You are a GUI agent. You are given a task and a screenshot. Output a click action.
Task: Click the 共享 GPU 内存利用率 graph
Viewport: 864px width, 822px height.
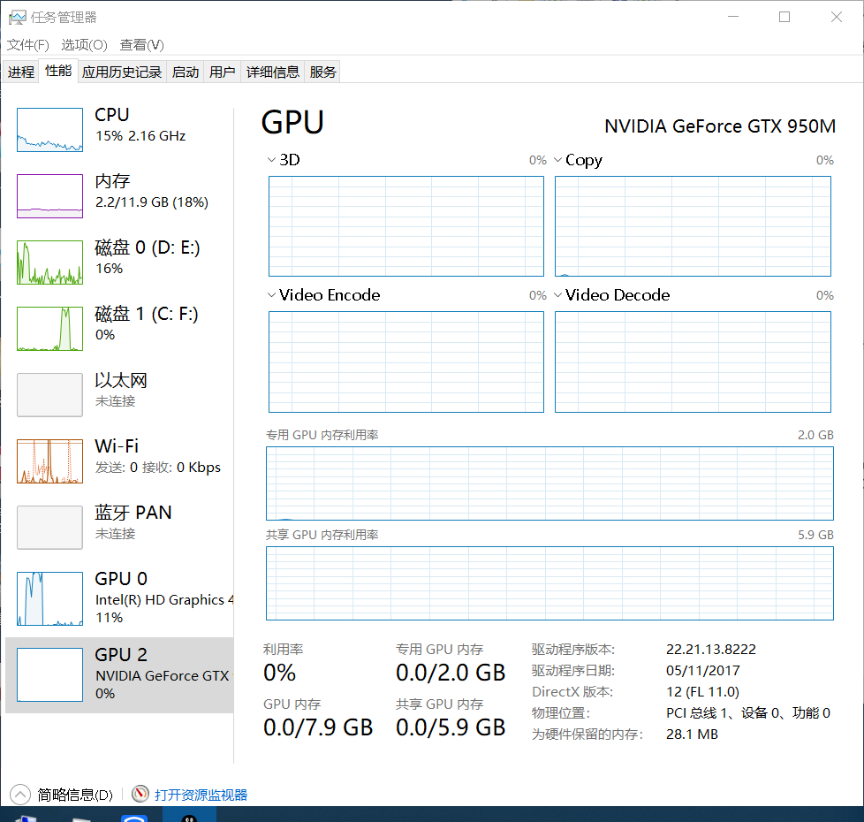point(549,583)
